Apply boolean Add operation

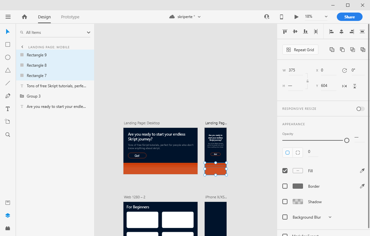coord(332,50)
